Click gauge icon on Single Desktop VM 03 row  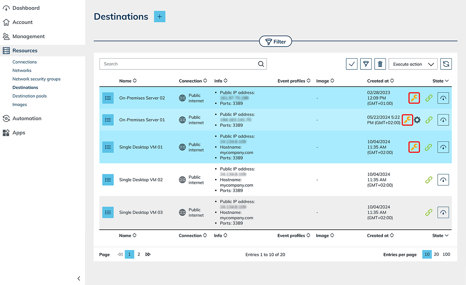443,212
